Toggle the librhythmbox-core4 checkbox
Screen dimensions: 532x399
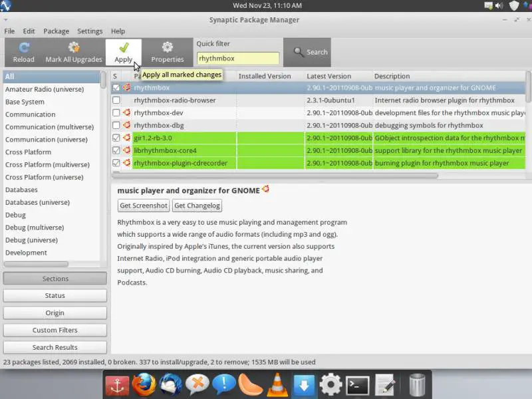coord(116,150)
